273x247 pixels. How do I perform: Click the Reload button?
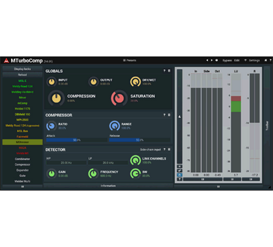pos(22,75)
